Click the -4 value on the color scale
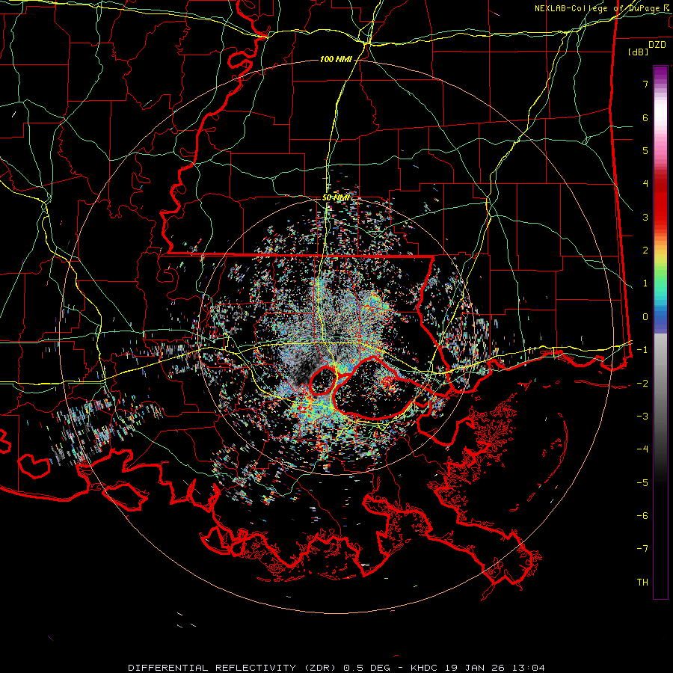This screenshot has width=673, height=673. [642, 449]
